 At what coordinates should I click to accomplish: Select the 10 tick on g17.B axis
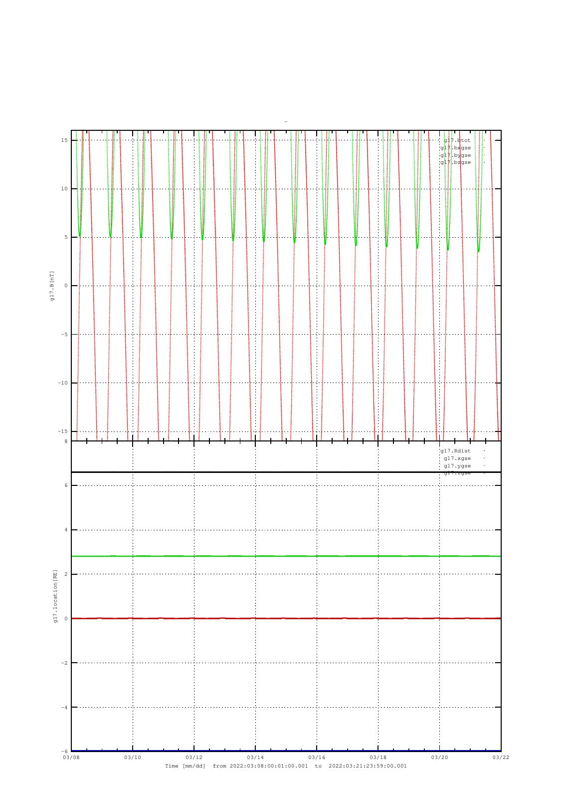(x=64, y=189)
